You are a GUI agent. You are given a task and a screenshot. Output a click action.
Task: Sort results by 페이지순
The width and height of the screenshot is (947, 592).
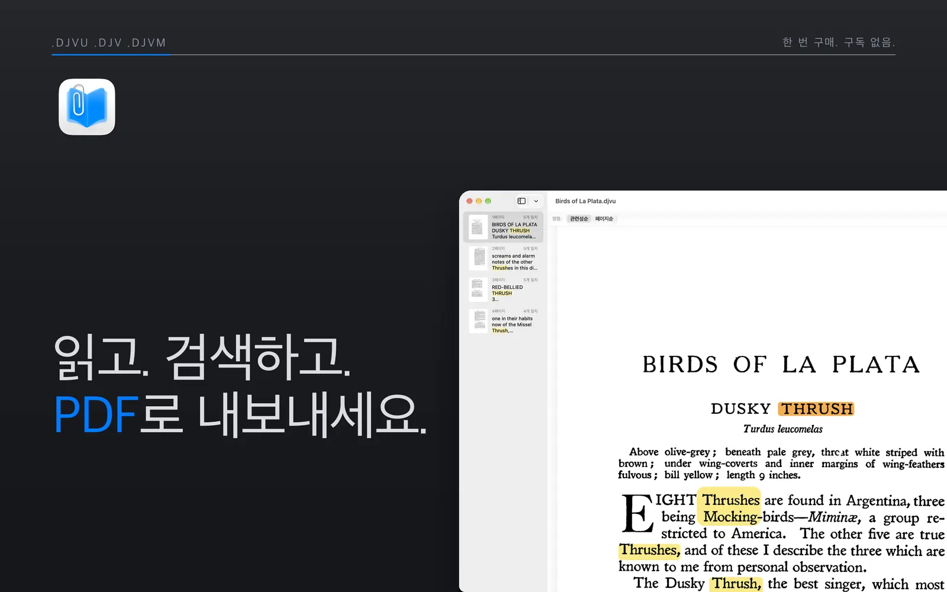point(604,219)
